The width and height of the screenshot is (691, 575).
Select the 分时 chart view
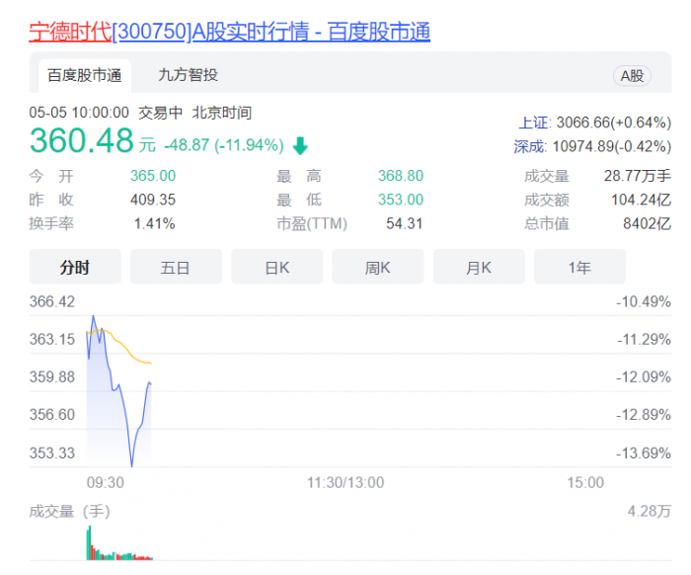coord(75,267)
